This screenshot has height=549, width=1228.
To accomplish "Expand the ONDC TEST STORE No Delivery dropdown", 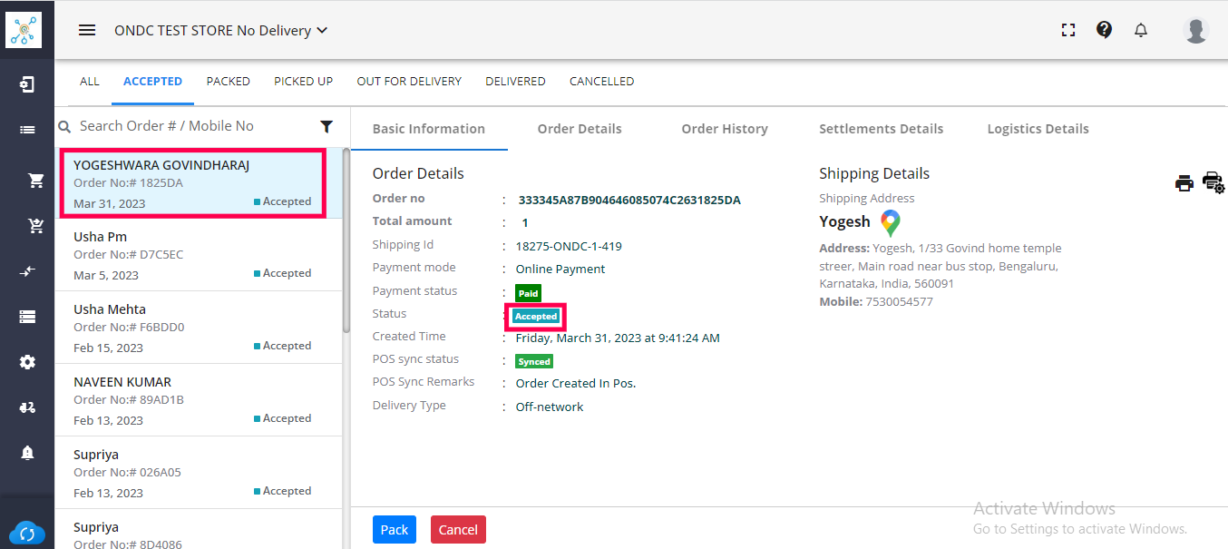I will point(220,30).
